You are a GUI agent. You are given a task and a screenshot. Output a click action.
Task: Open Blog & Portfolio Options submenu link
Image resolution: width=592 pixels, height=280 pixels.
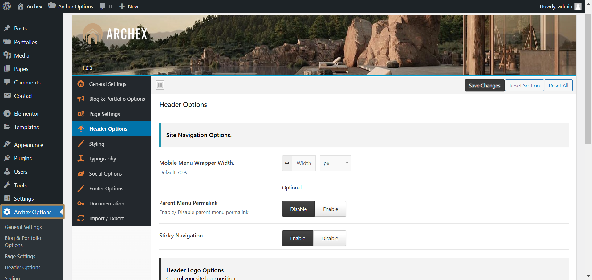23,241
